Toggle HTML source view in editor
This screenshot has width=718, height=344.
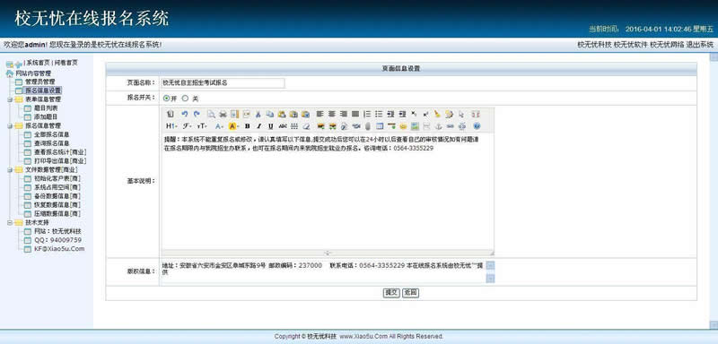170,114
